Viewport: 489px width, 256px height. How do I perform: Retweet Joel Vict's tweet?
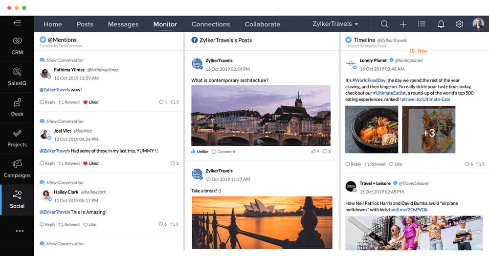69,163
